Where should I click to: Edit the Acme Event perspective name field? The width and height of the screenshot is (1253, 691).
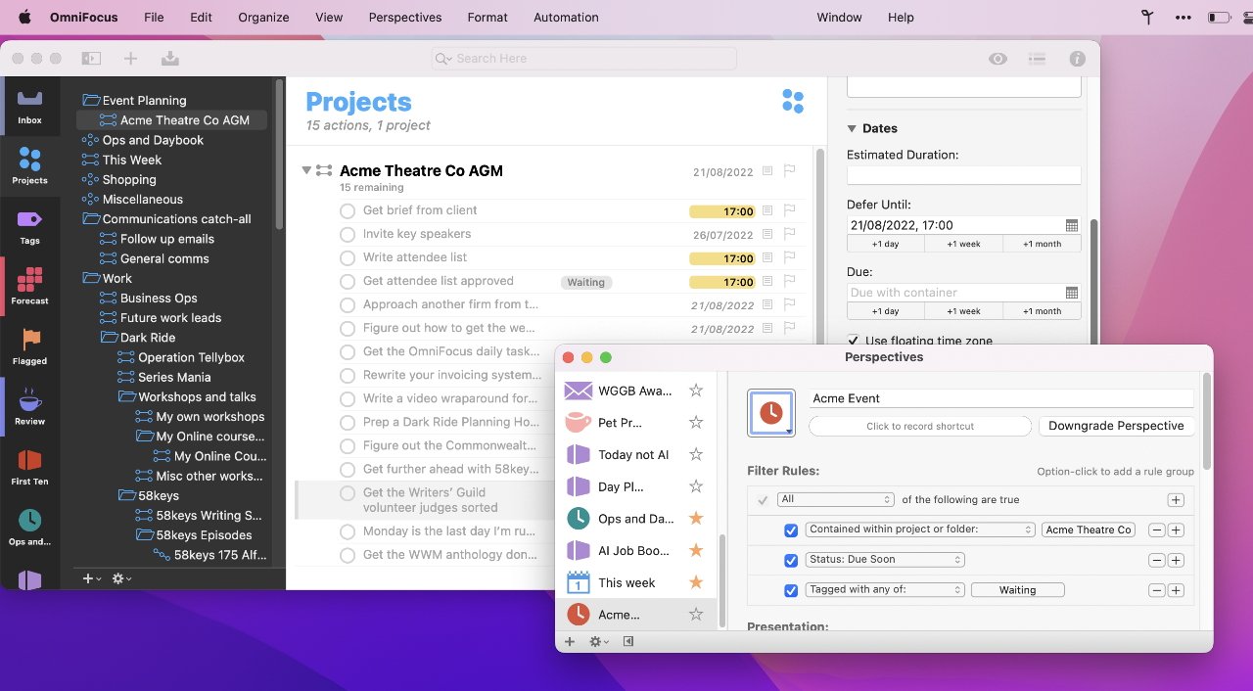tap(1001, 398)
